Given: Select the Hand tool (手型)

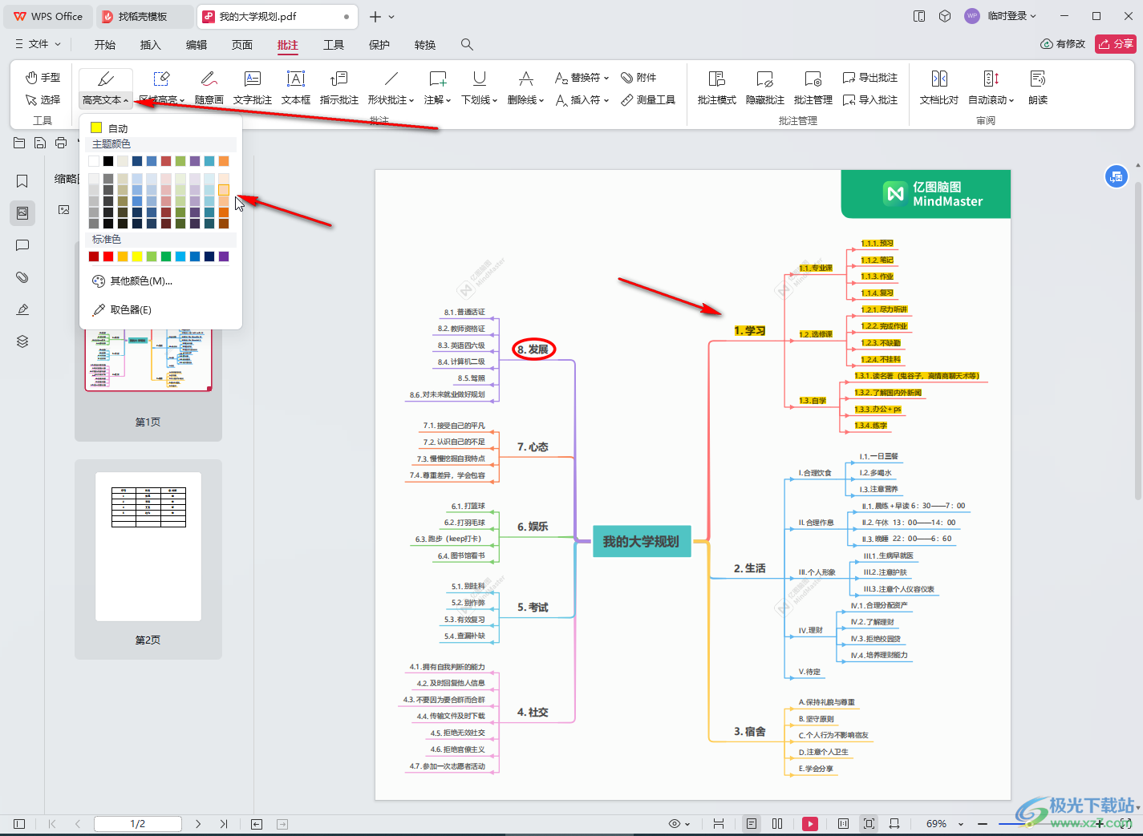Looking at the screenshot, I should point(43,78).
